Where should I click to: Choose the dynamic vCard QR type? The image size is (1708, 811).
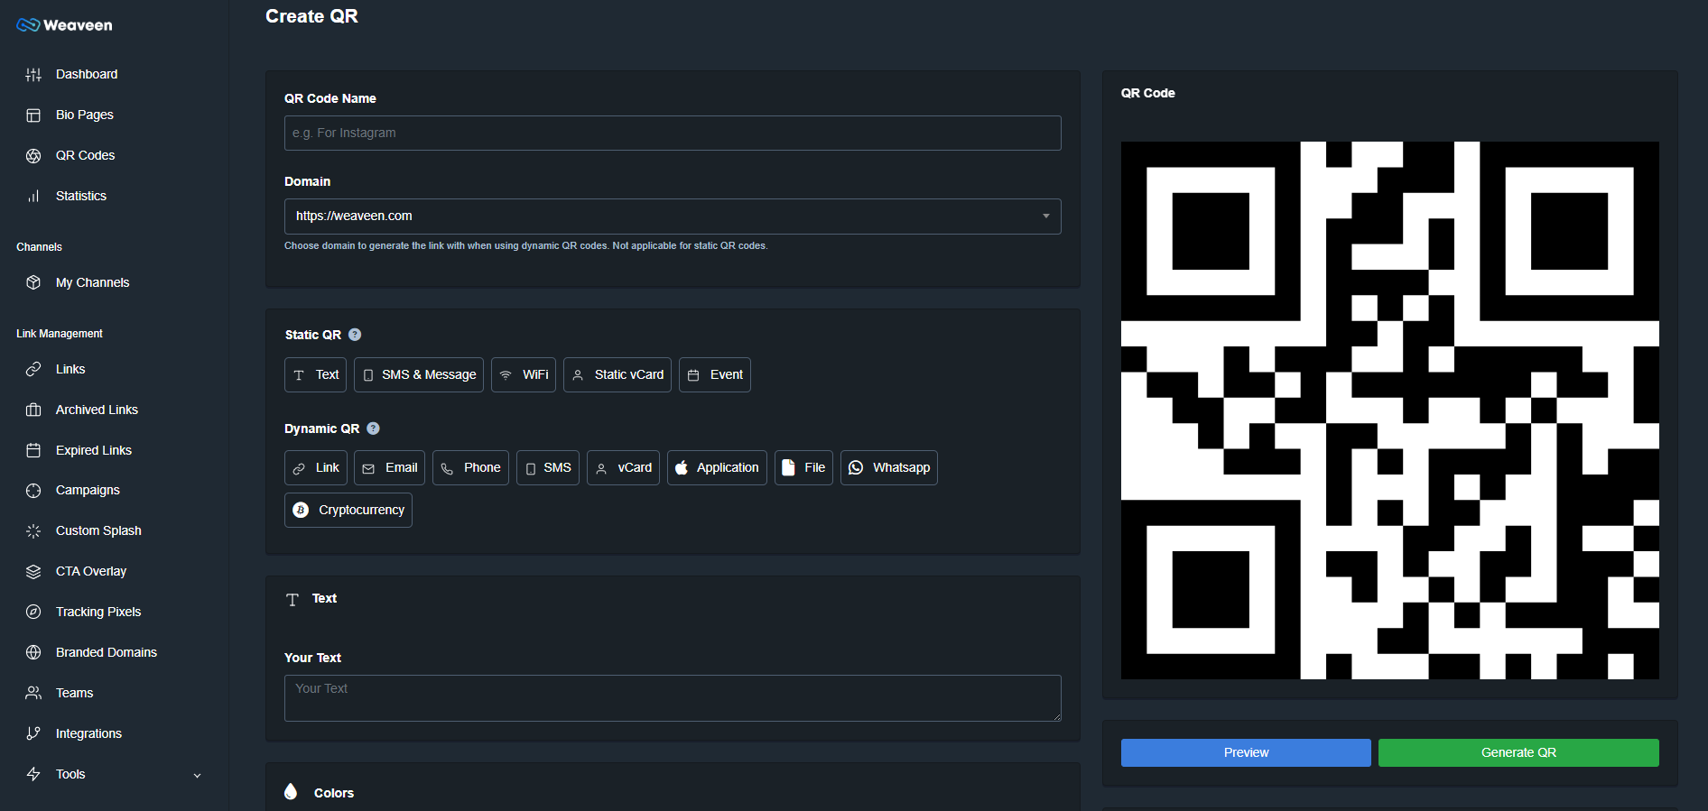(x=623, y=468)
